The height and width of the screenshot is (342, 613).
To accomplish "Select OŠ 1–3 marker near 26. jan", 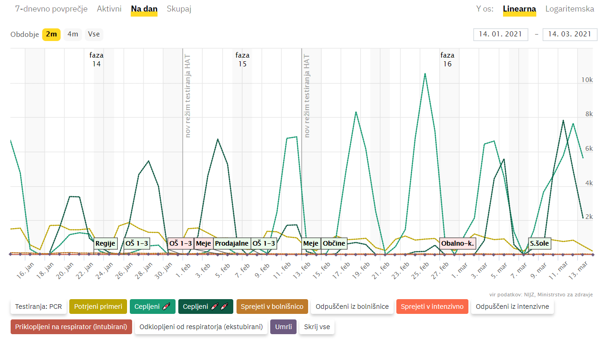I will (x=137, y=243).
